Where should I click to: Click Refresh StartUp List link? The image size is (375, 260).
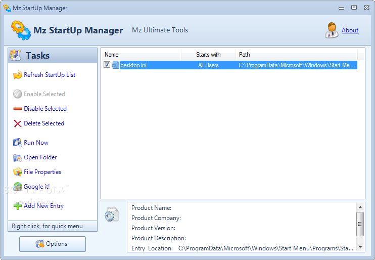tap(50, 75)
